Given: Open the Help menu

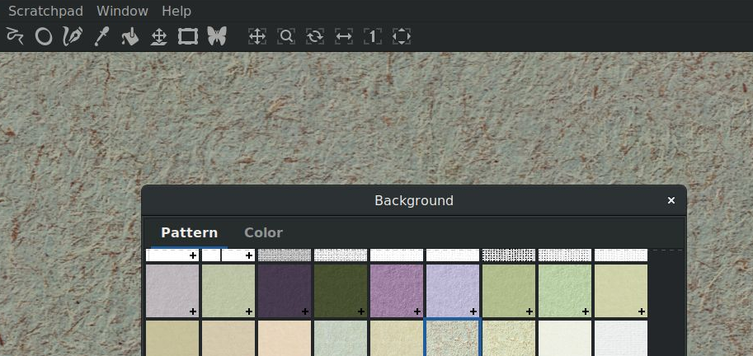Looking at the screenshot, I should click(x=176, y=11).
